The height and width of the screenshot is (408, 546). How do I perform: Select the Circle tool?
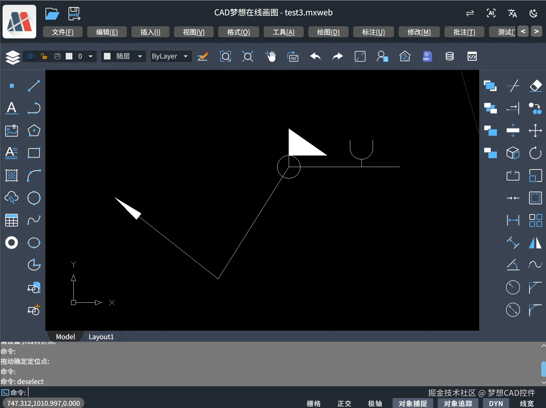pos(34,198)
